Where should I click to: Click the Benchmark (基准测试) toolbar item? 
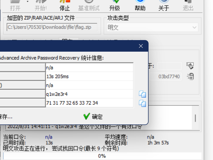pos(89,6)
